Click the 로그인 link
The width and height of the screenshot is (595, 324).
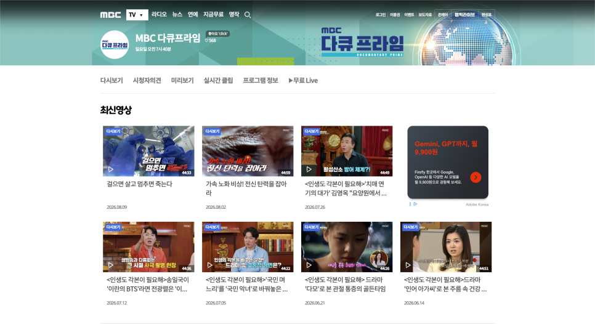point(380,15)
